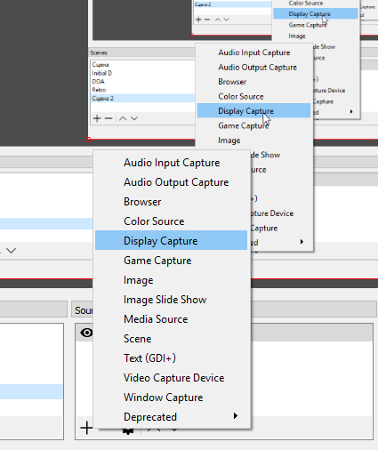378x450 pixels.
Task: Click Audio Output Capture in the mirrored preview menu
Action: click(x=254, y=68)
